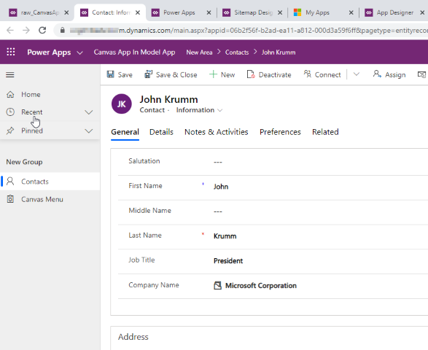
Task: Open the Connect more options dropdown arrow
Action: pyautogui.click(x=357, y=74)
